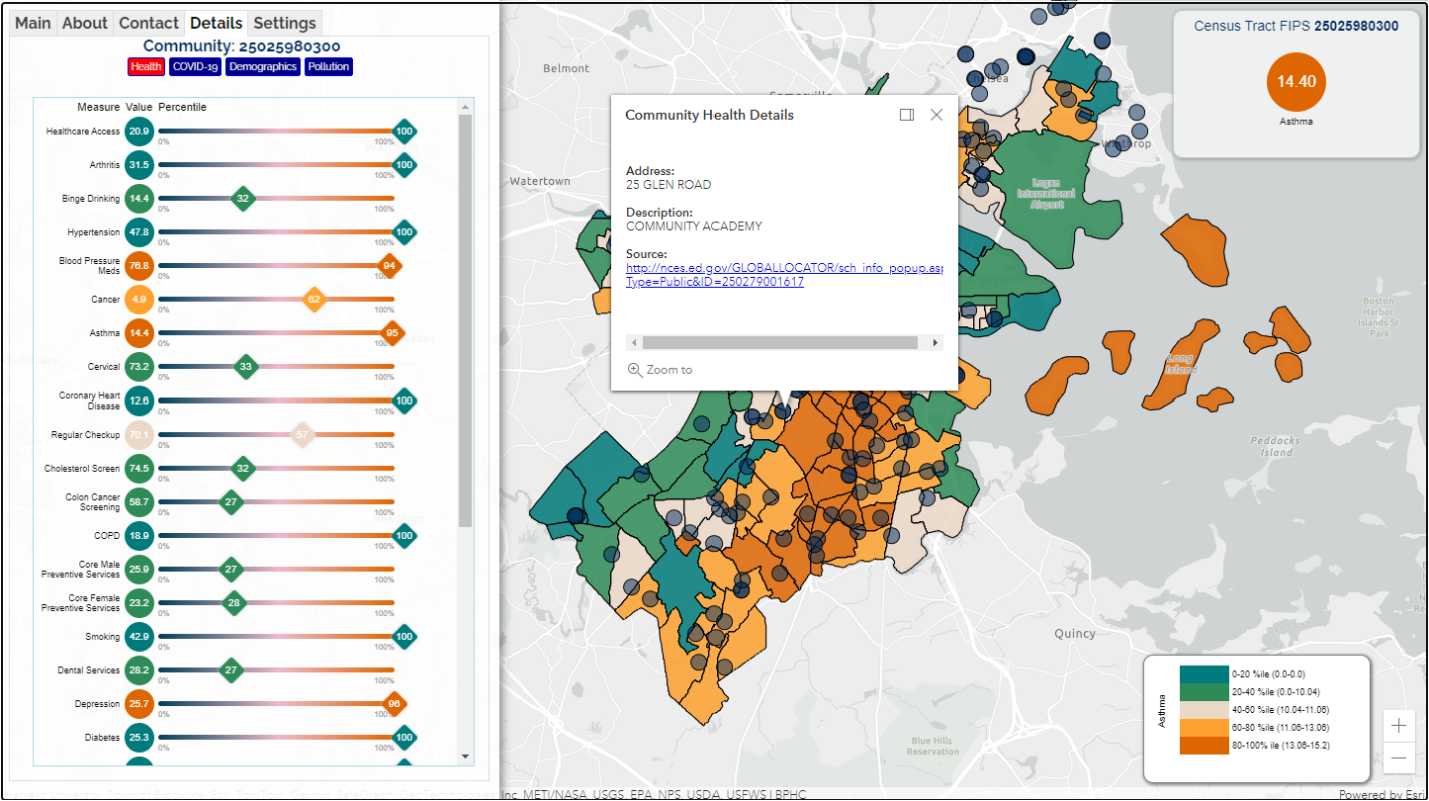The height and width of the screenshot is (801, 1429).
Task: Close the Community Health Details popup
Action: point(937,115)
